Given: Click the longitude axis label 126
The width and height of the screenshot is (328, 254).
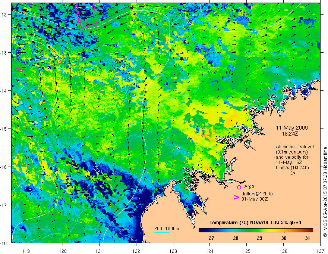Looking at the screenshot, I should click(283, 251).
